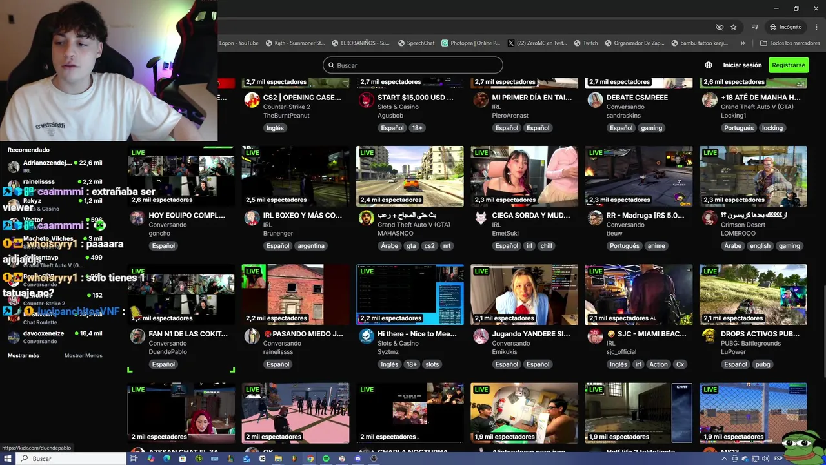Screen dimensions: 826x465
Task: Open Organizador De Zap bookmark
Action: [634, 43]
